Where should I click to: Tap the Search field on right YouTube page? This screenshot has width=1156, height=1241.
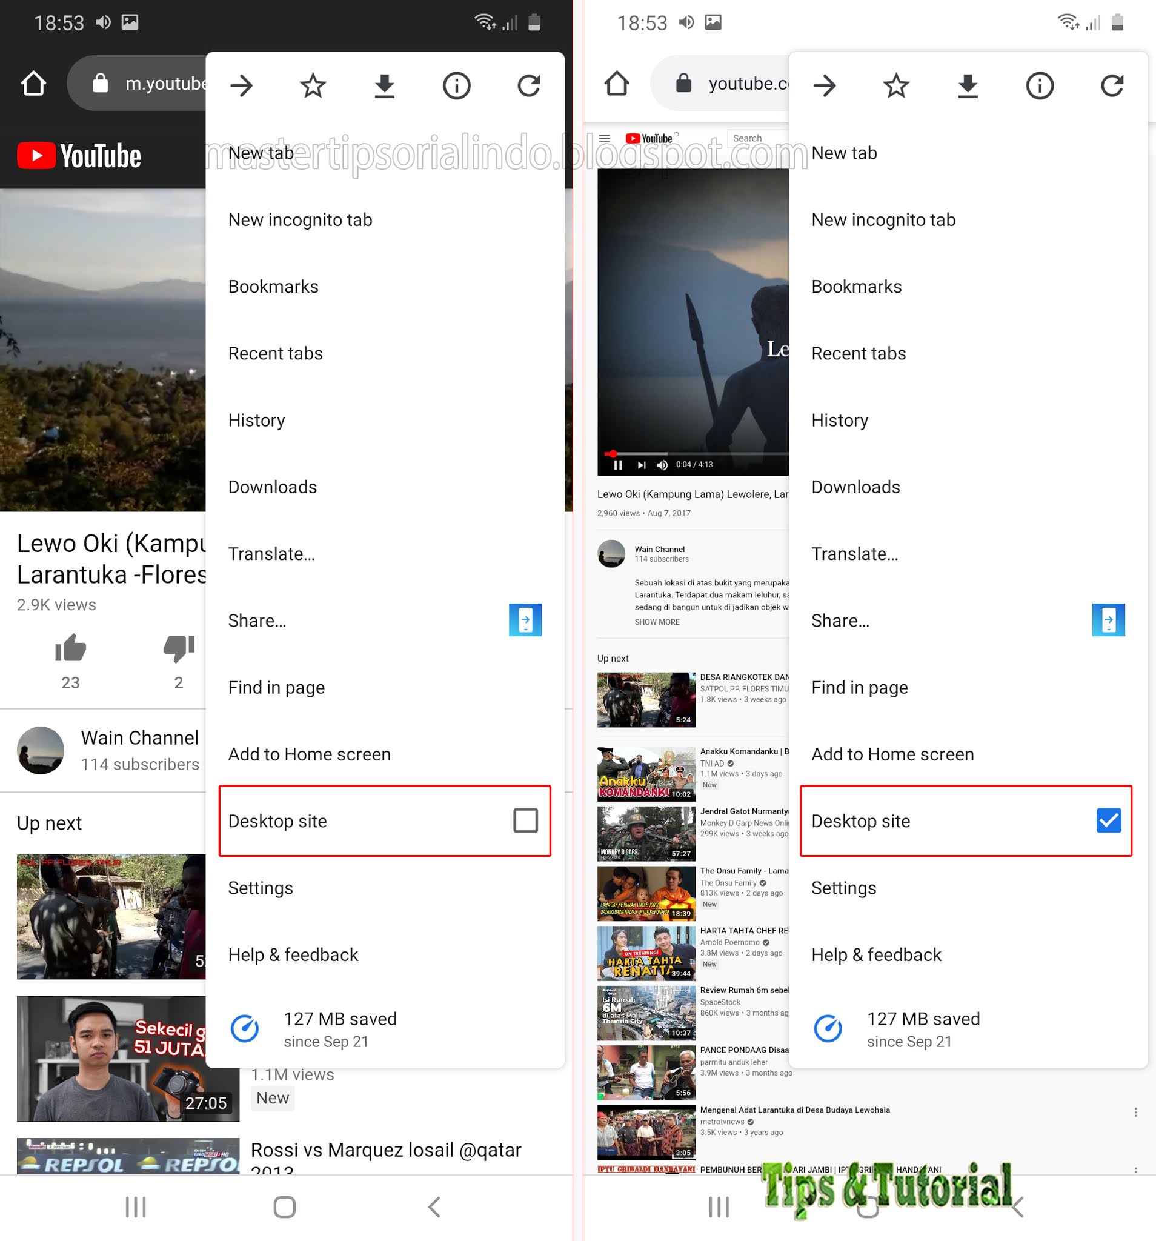pyautogui.click(x=758, y=138)
